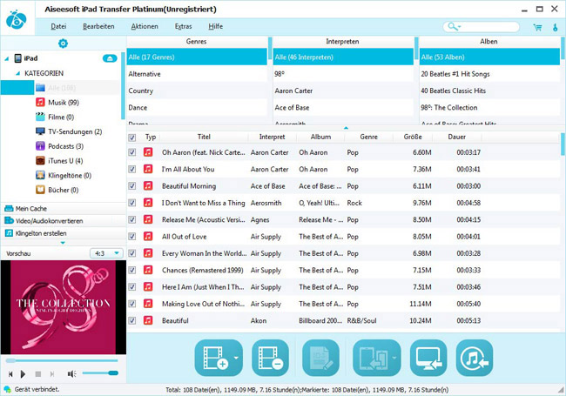Click the iPad eject icon
This screenshot has height=396, width=566.
point(110,58)
